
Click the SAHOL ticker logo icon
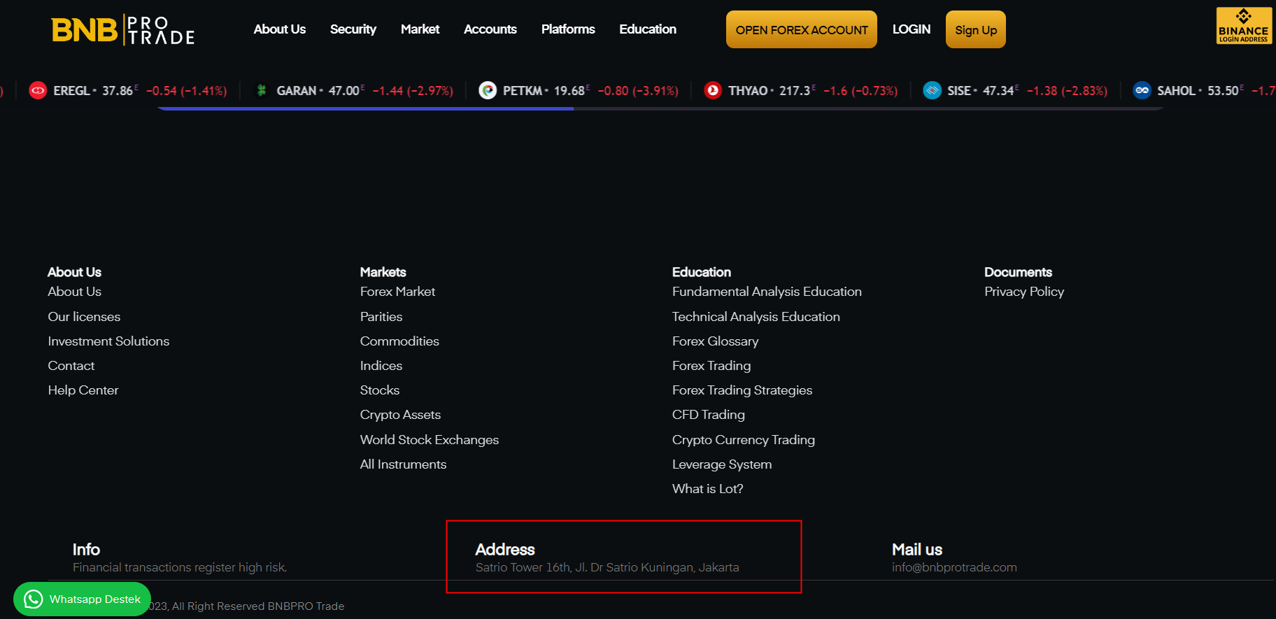click(x=1142, y=90)
